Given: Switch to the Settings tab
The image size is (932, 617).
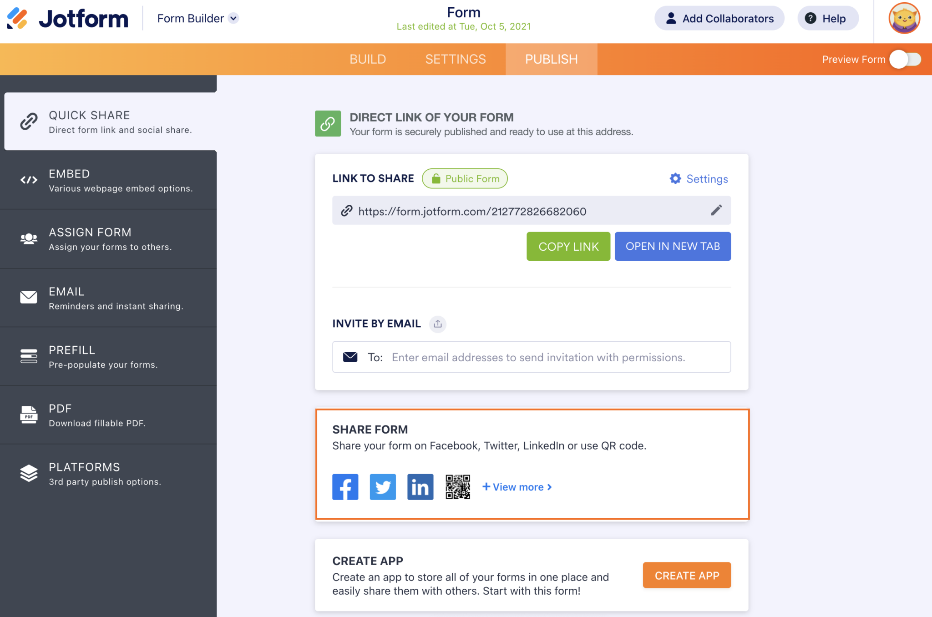Looking at the screenshot, I should tap(455, 59).
